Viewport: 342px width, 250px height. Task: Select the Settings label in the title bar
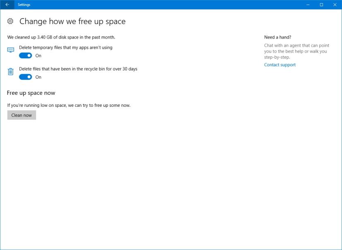[x=24, y=5]
